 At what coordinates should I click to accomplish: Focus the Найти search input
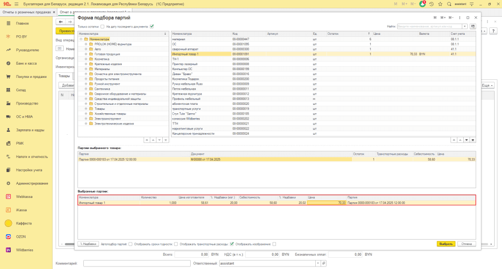(429, 26)
